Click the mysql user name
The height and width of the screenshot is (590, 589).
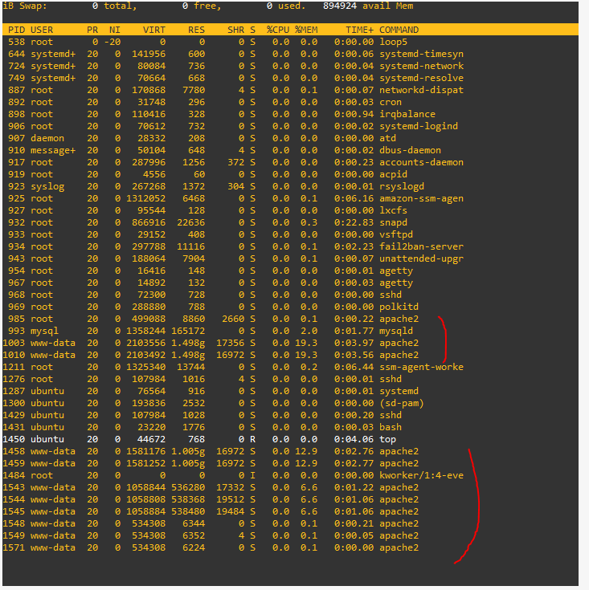click(x=44, y=331)
